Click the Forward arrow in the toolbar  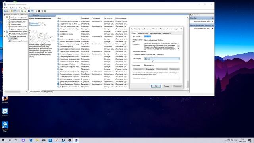click(x=8, y=11)
